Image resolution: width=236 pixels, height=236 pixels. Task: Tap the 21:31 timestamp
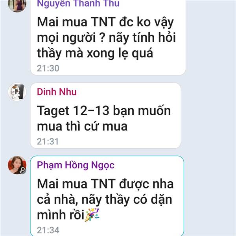(x=48, y=142)
